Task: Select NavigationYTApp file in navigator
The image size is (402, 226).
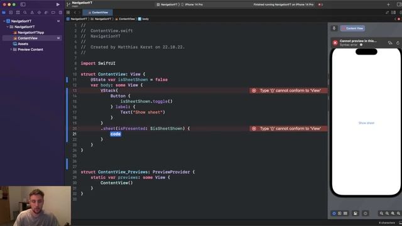Action: click(31, 33)
